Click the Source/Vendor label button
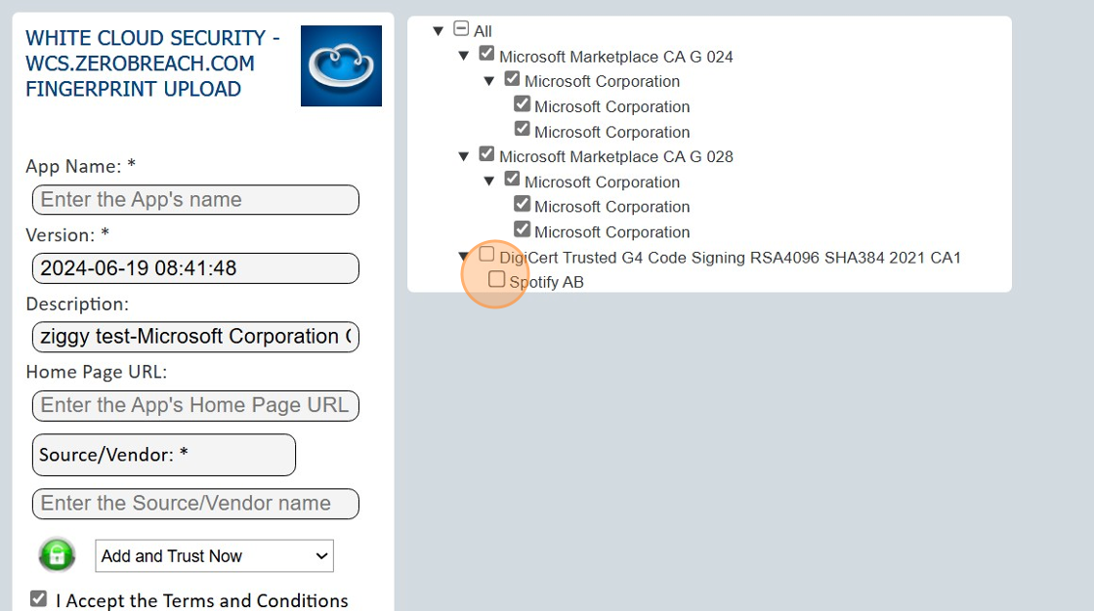Screen dimensions: 1094x611 [x=163, y=455]
